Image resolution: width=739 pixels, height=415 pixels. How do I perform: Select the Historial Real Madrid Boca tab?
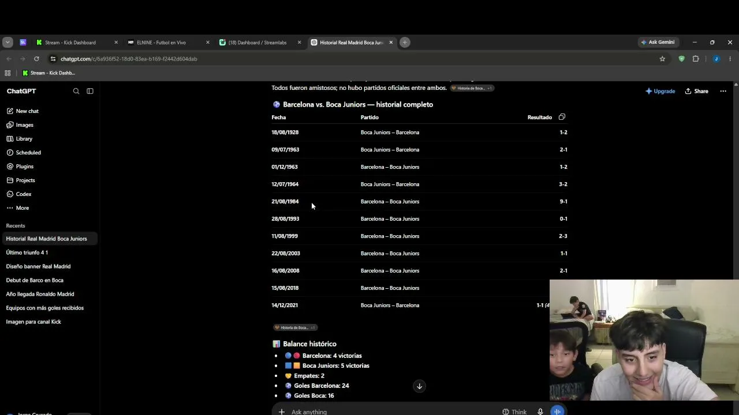coord(352,42)
